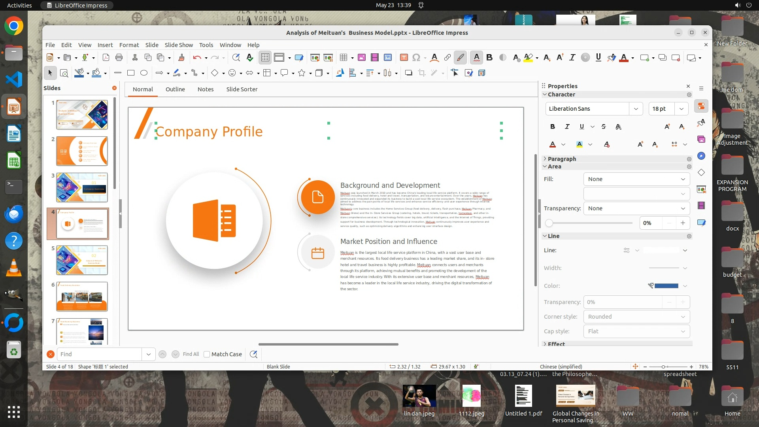Open the Special Character icon
The image size is (759, 427).
(416, 58)
